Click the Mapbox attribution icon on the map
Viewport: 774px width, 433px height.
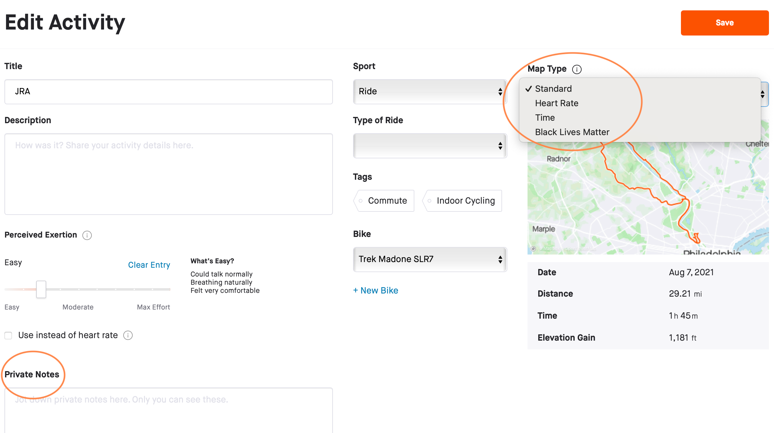click(x=533, y=248)
